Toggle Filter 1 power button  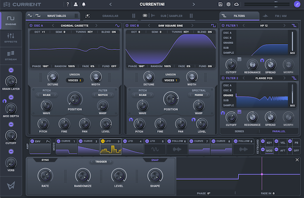tap(223, 26)
